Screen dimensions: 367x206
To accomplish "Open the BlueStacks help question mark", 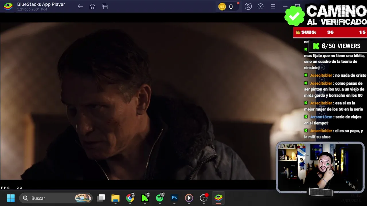I will click(x=260, y=6).
